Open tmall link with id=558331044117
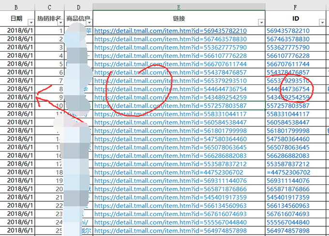329x236 pixels. click(x=170, y=114)
